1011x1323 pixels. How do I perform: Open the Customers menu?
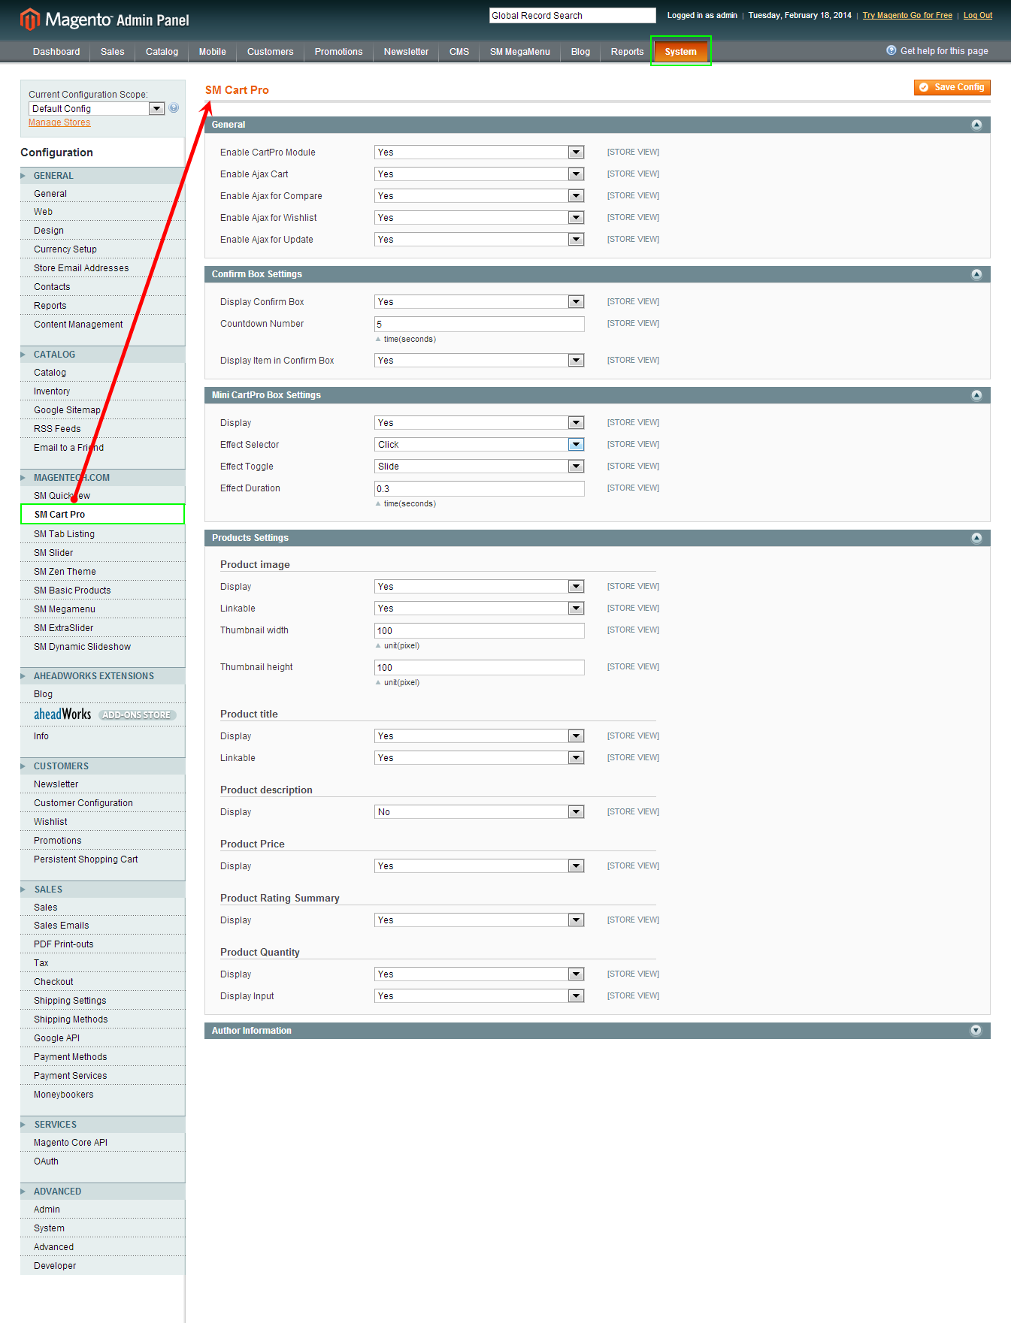[270, 52]
